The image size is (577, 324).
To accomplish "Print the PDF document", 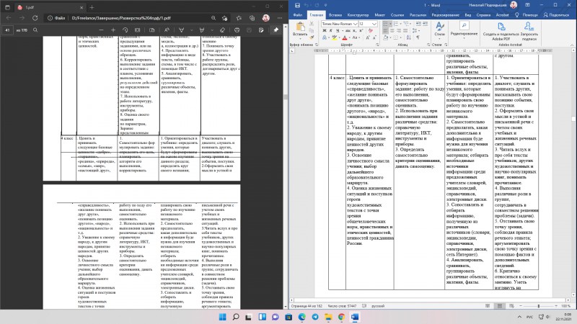I will [237, 30].
